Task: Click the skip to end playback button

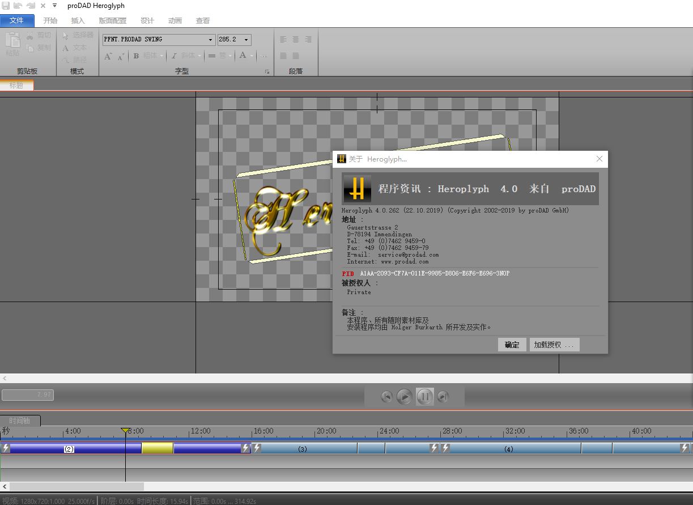Action: (x=443, y=397)
